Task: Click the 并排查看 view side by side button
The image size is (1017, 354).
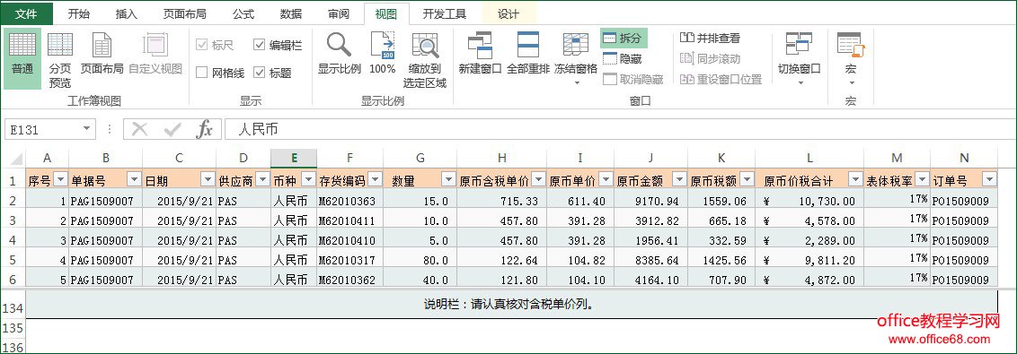Action: (710, 39)
